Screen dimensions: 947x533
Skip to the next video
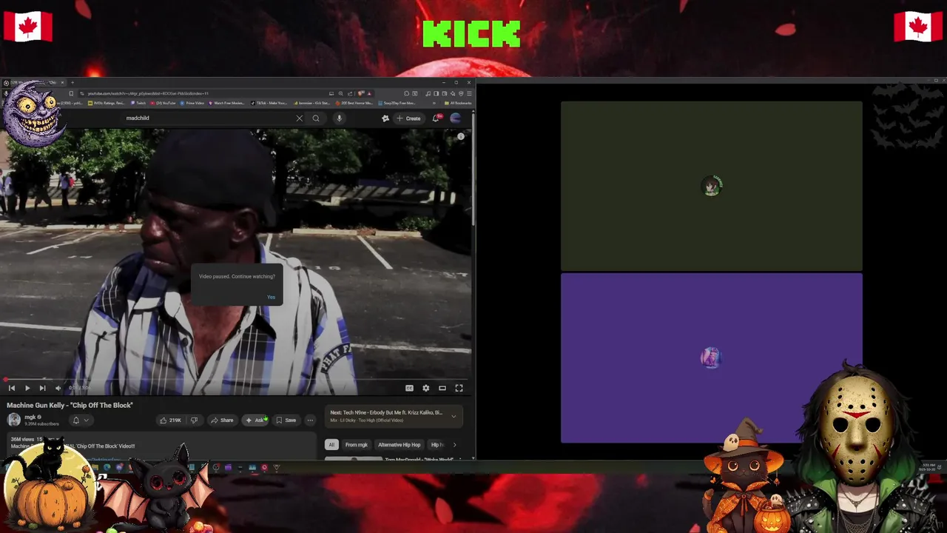pyautogui.click(x=42, y=388)
